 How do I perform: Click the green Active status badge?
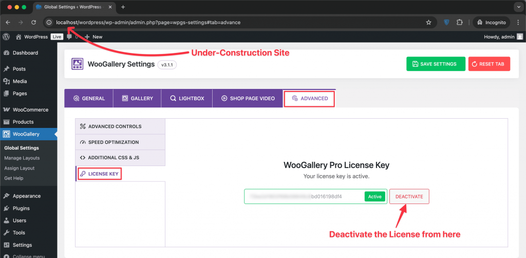(374, 197)
